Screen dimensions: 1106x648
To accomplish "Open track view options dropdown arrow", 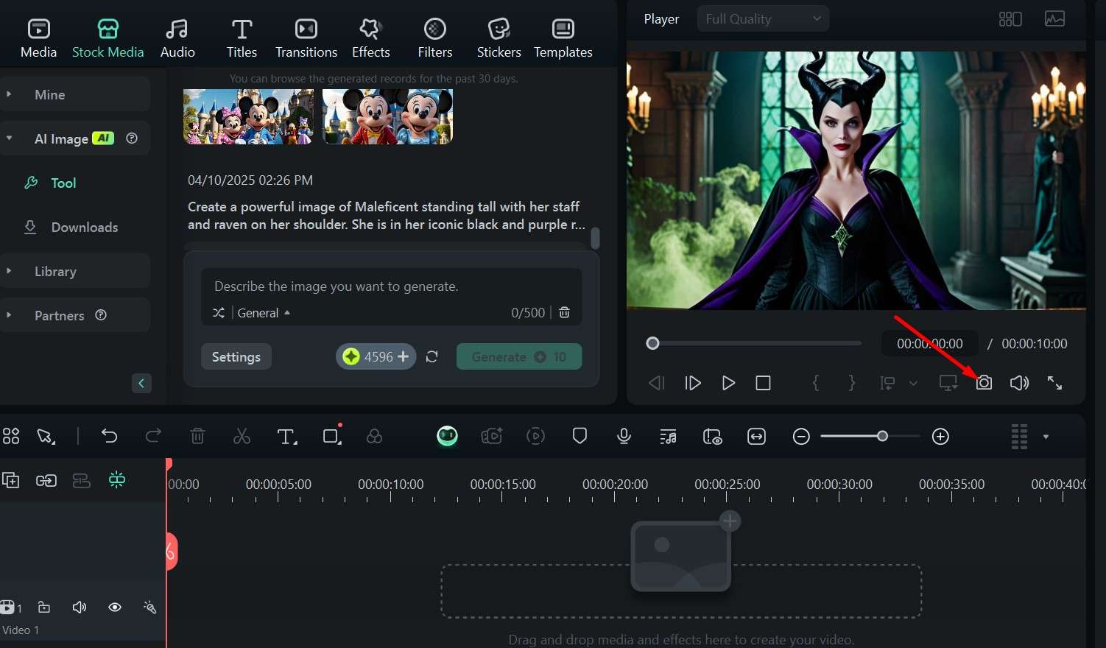I will (1046, 437).
